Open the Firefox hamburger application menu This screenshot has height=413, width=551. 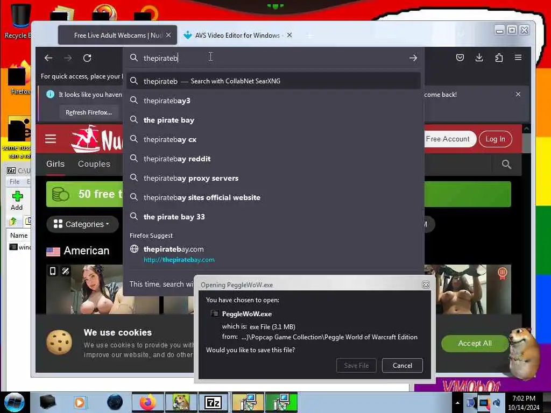[x=518, y=58]
